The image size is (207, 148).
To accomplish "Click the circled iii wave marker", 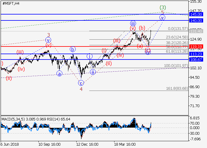I will pyautogui.click(x=133, y=23).
